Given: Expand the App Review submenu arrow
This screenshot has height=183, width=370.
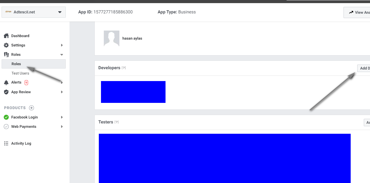Looking at the screenshot, I should [x=62, y=92].
